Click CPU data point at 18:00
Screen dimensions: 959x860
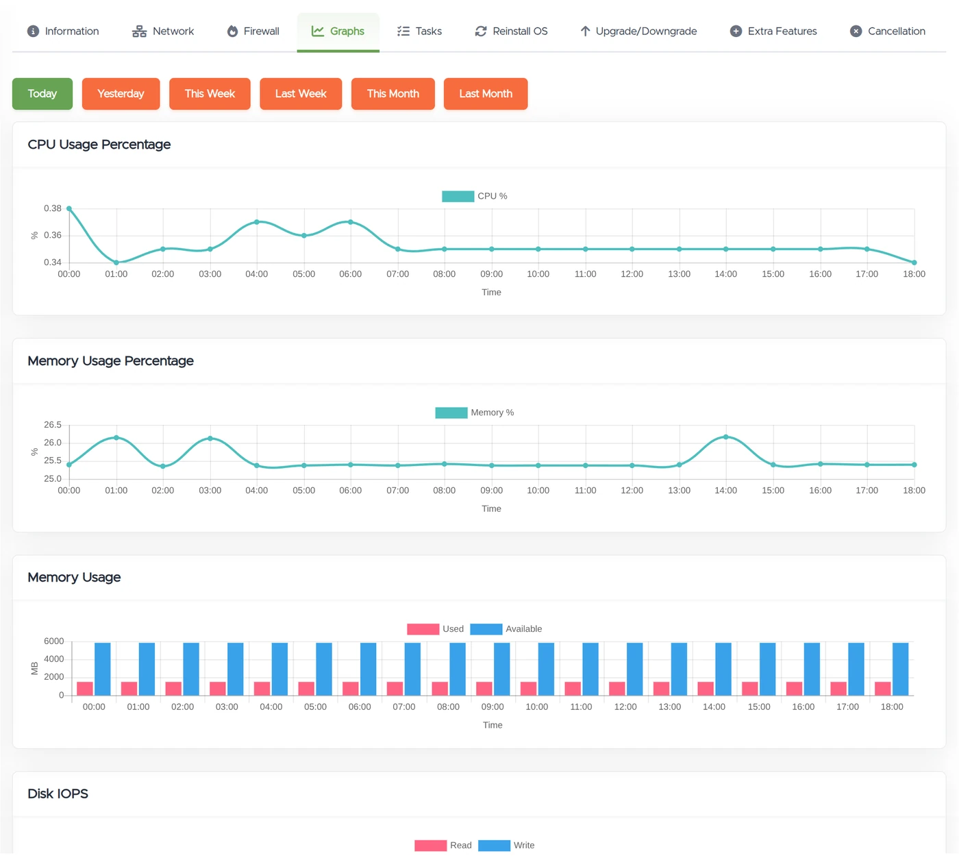pyautogui.click(x=914, y=262)
